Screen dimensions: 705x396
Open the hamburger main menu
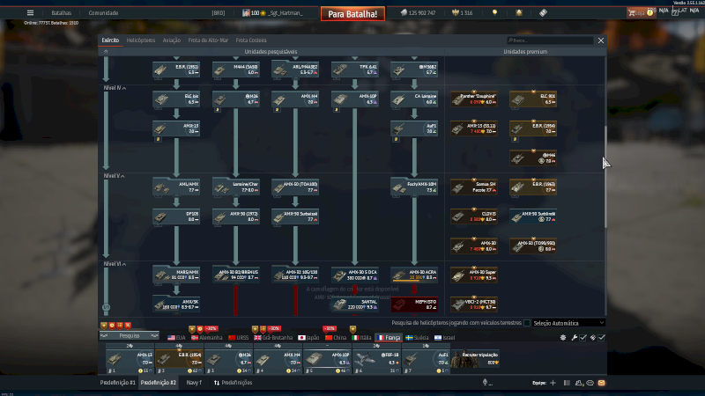[x=30, y=13]
